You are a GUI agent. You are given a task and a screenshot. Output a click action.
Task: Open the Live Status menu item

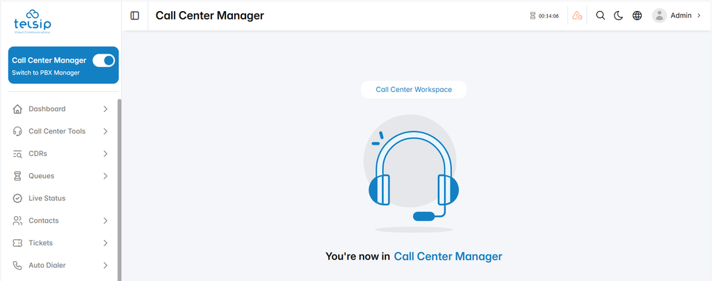click(61, 198)
